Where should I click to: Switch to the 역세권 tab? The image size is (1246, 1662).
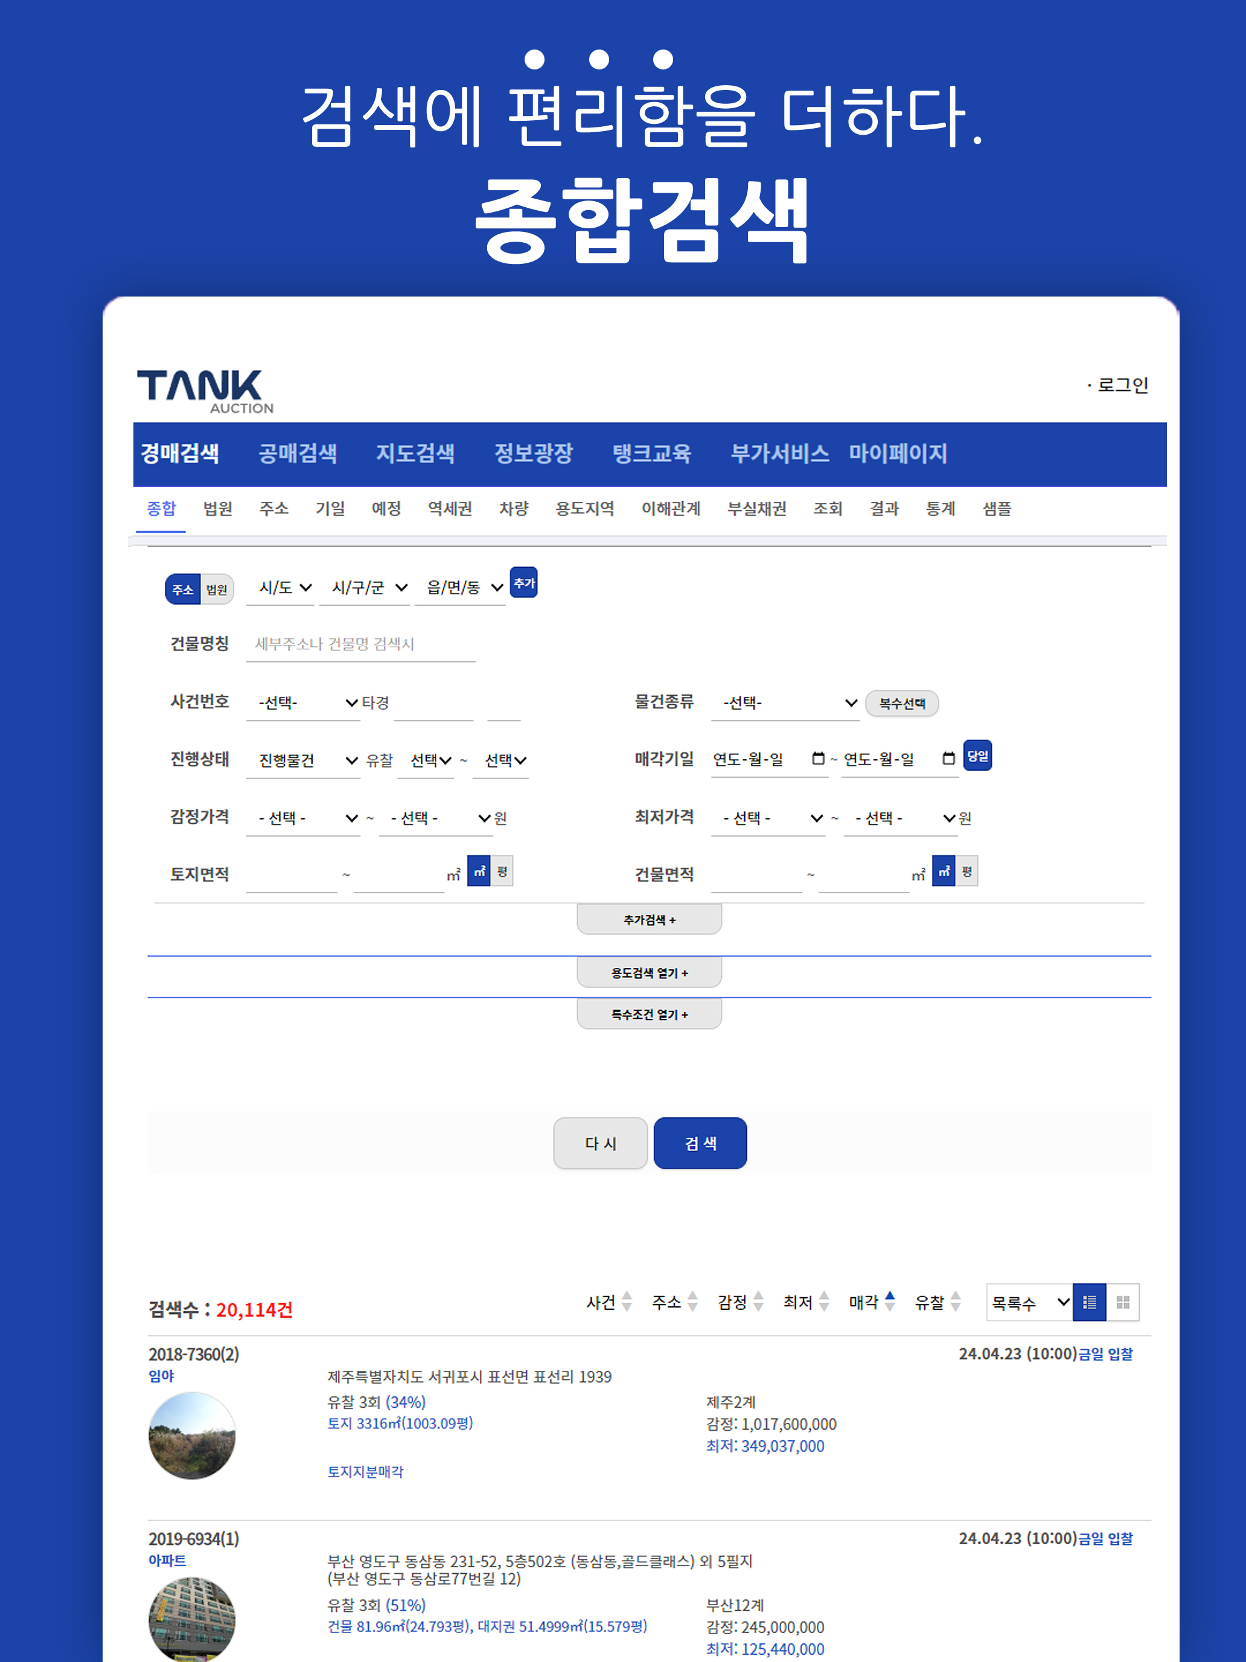tap(449, 509)
